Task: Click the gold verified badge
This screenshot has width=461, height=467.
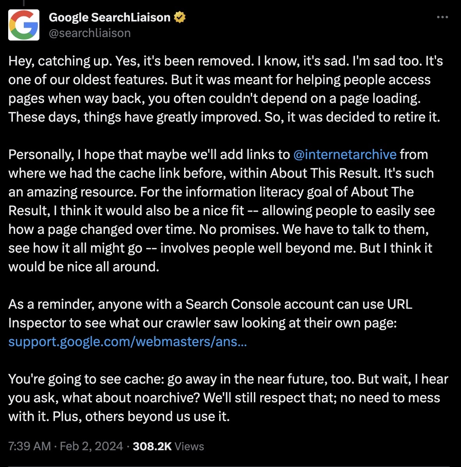Action: click(x=180, y=18)
